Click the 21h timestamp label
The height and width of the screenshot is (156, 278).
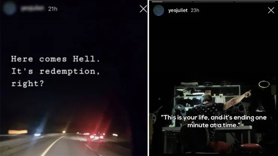pos(53,9)
